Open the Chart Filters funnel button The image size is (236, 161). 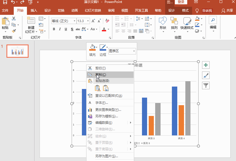tap(206, 85)
